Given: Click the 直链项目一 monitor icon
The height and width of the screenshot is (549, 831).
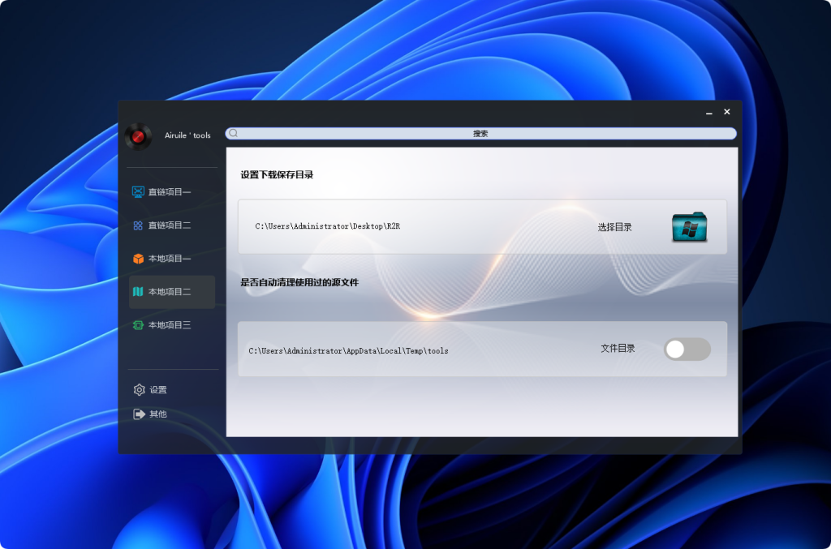Looking at the screenshot, I should pos(138,191).
